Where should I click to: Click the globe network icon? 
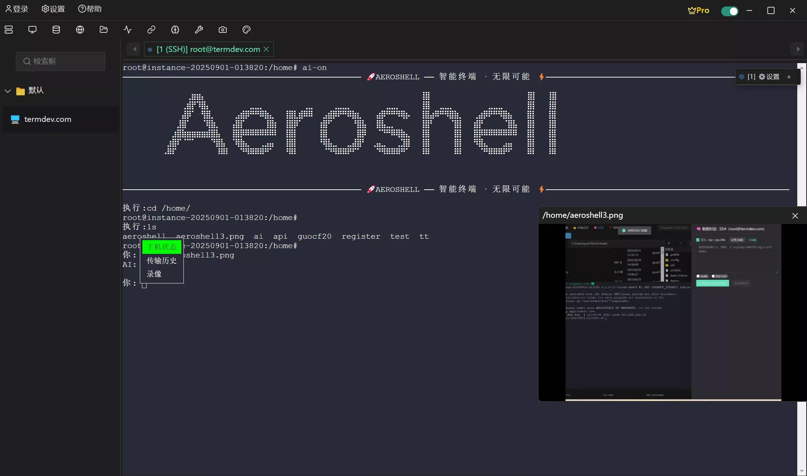(x=80, y=30)
